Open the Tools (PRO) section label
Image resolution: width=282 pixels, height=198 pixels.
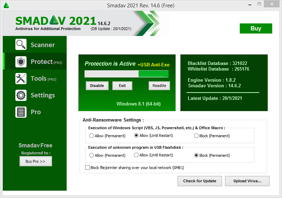pyautogui.click(x=43, y=79)
